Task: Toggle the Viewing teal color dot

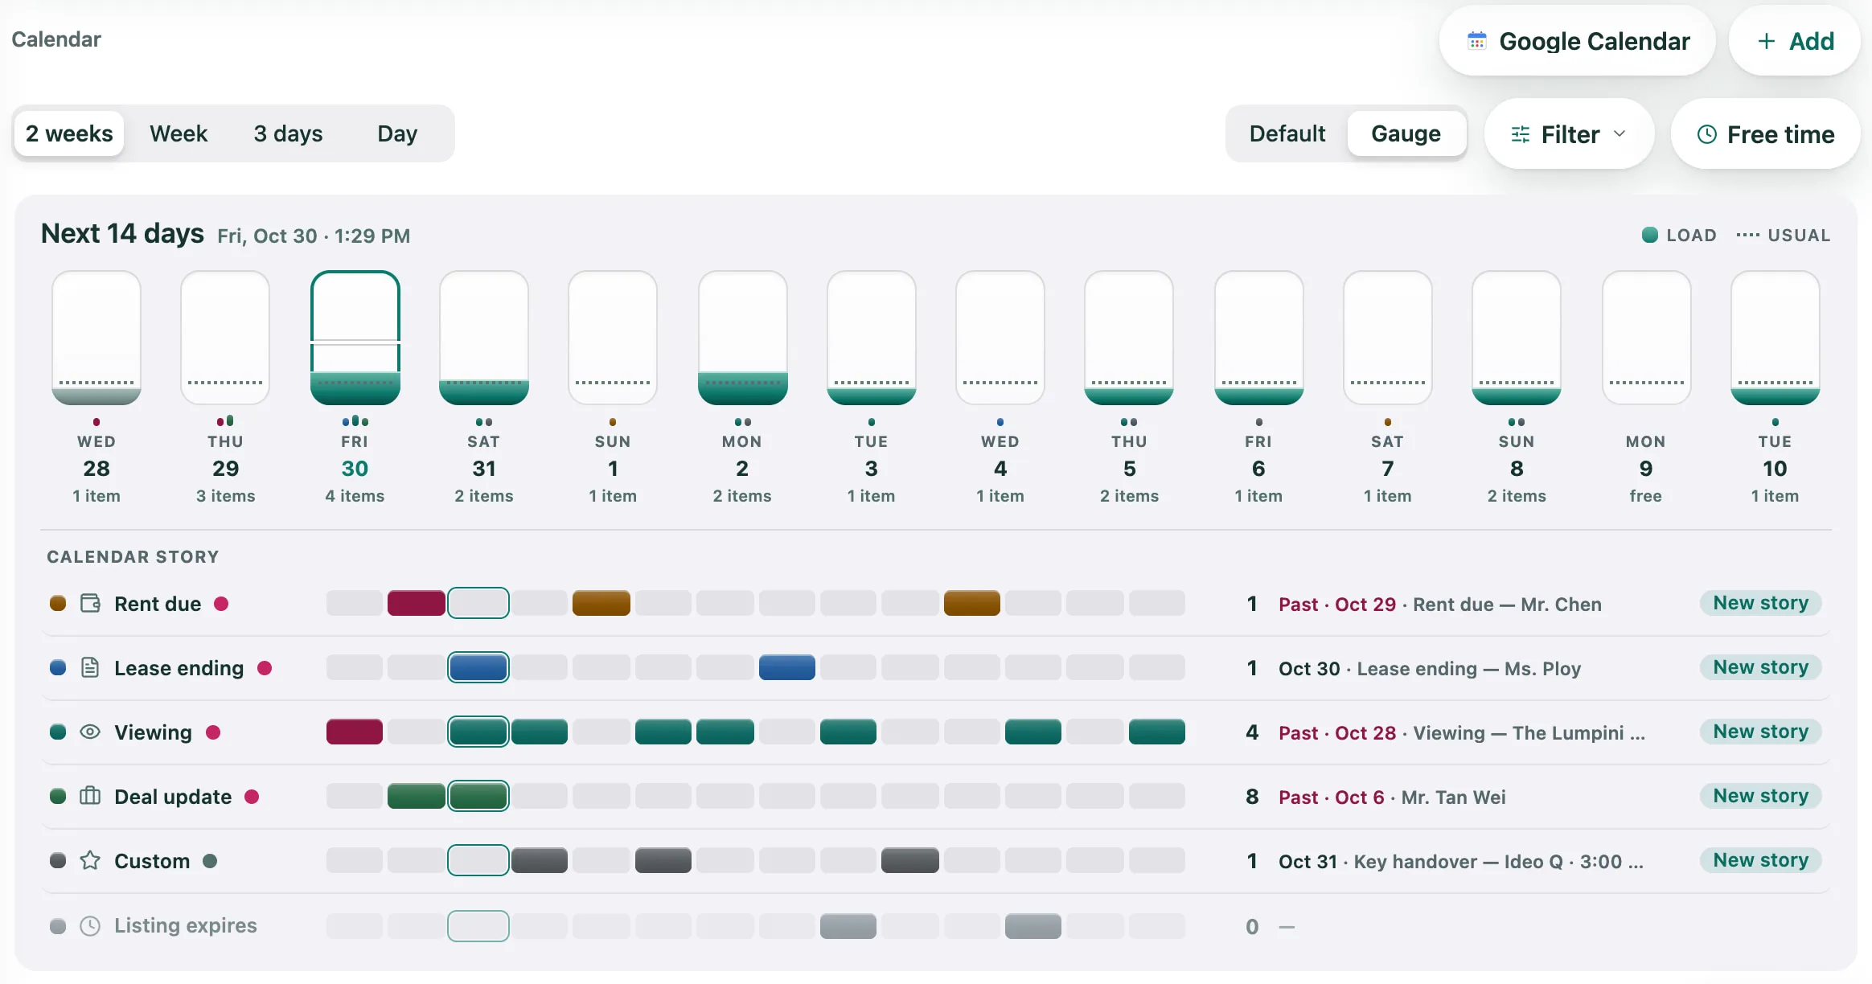Action: (58, 732)
